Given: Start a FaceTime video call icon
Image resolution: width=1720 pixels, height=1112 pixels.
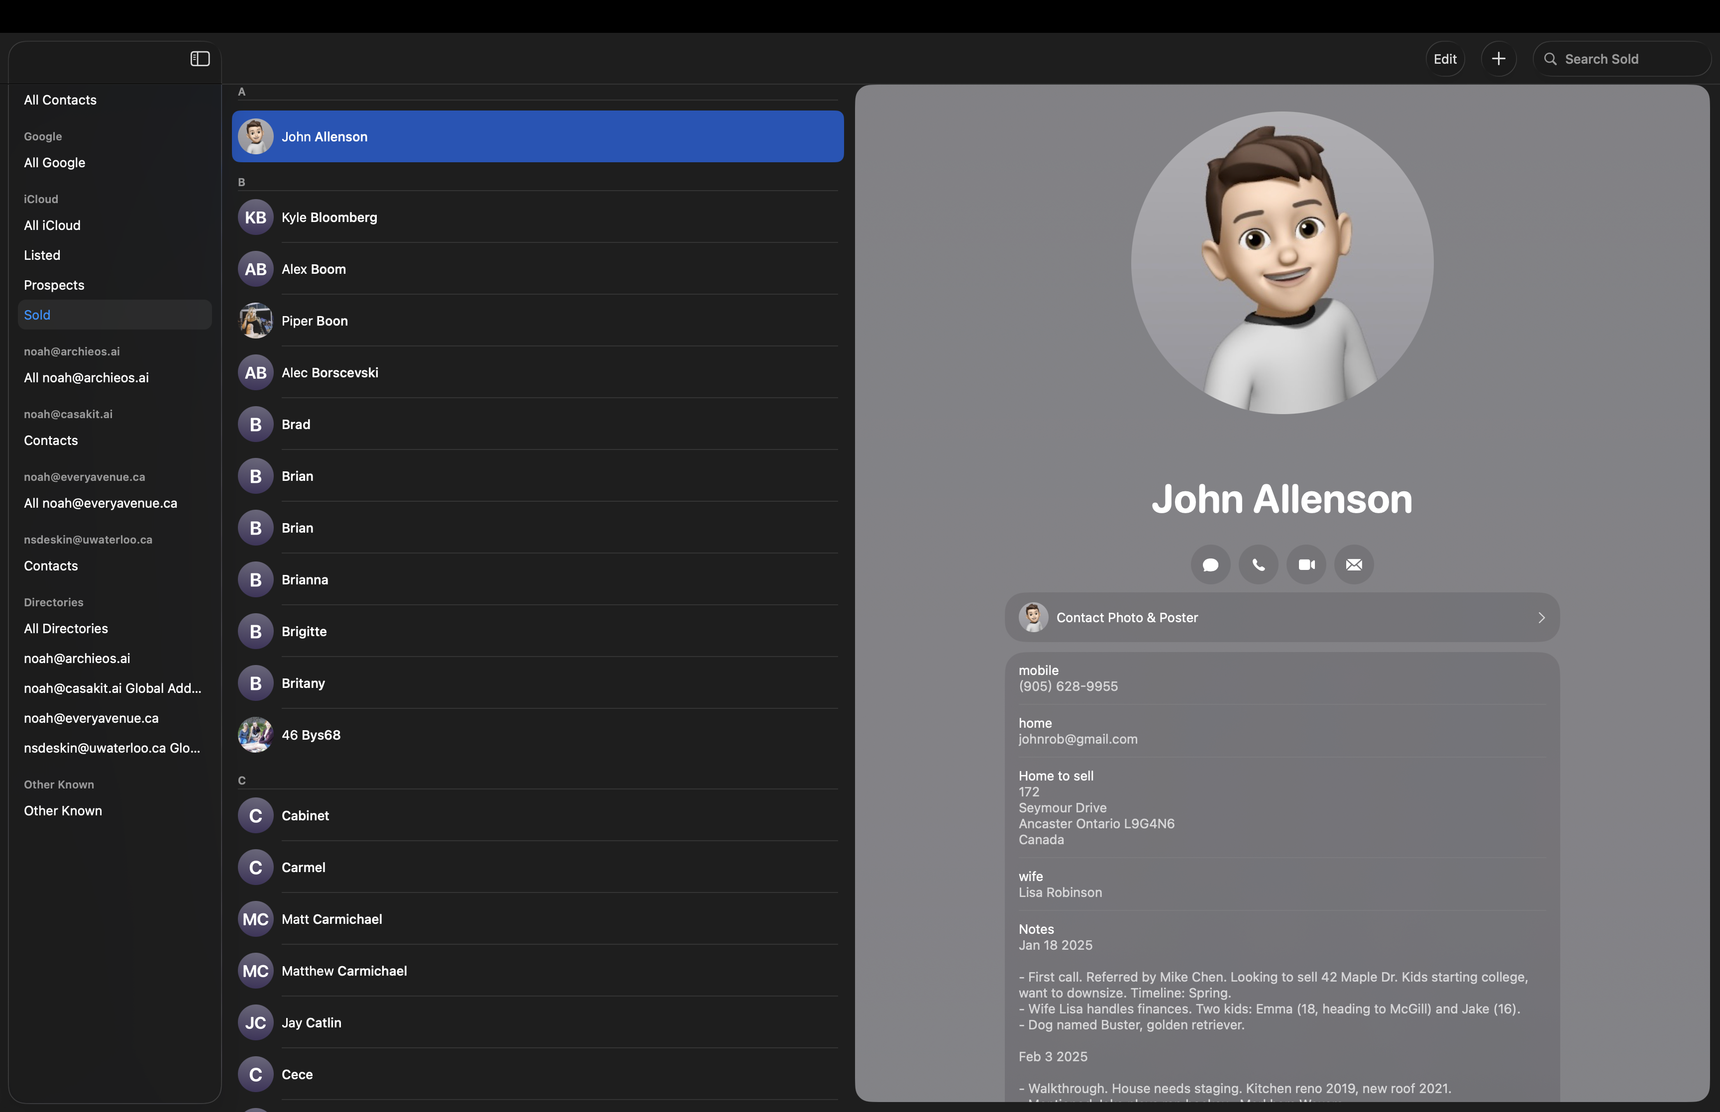Looking at the screenshot, I should click(x=1306, y=564).
